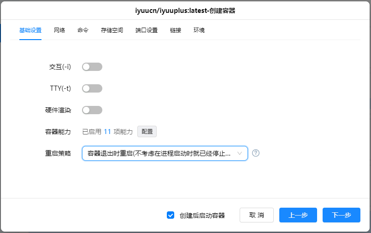Toggle the 交互(-i) switch
Screen dimensions: 371x233
[92, 67]
